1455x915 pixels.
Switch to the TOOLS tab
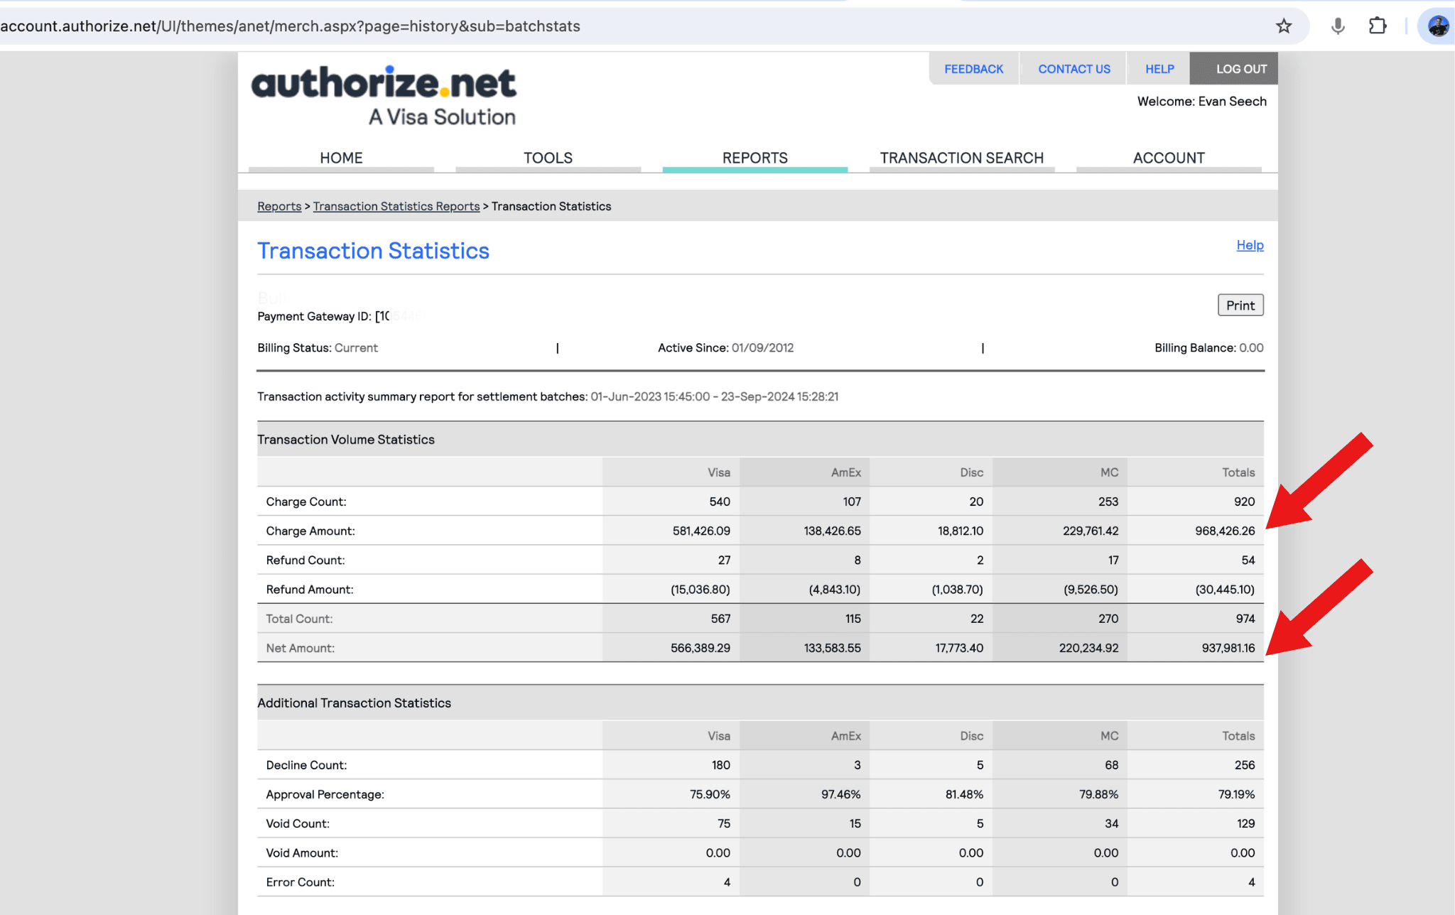[548, 158]
